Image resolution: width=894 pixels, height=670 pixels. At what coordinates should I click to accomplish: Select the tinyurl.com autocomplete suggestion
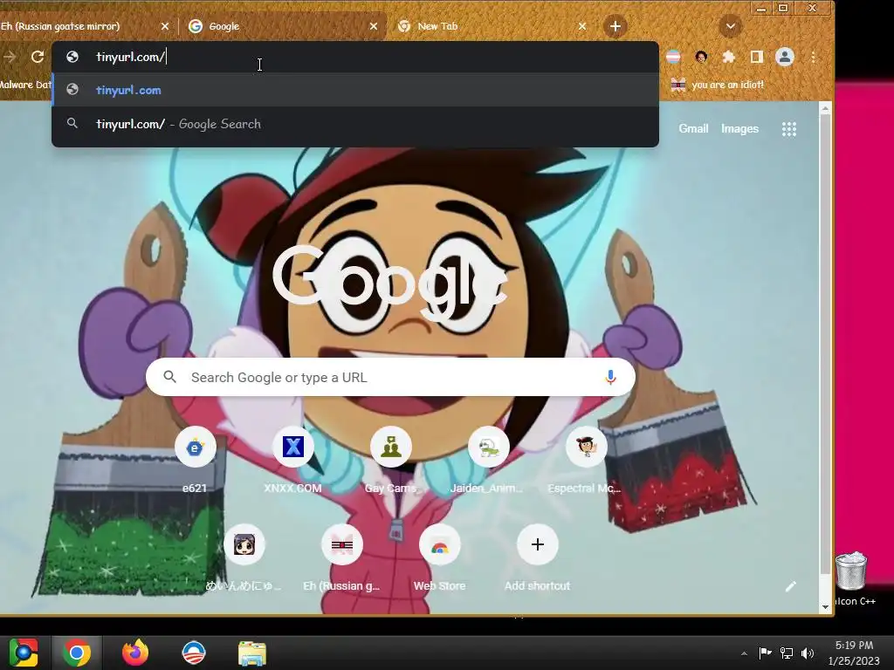pos(355,90)
